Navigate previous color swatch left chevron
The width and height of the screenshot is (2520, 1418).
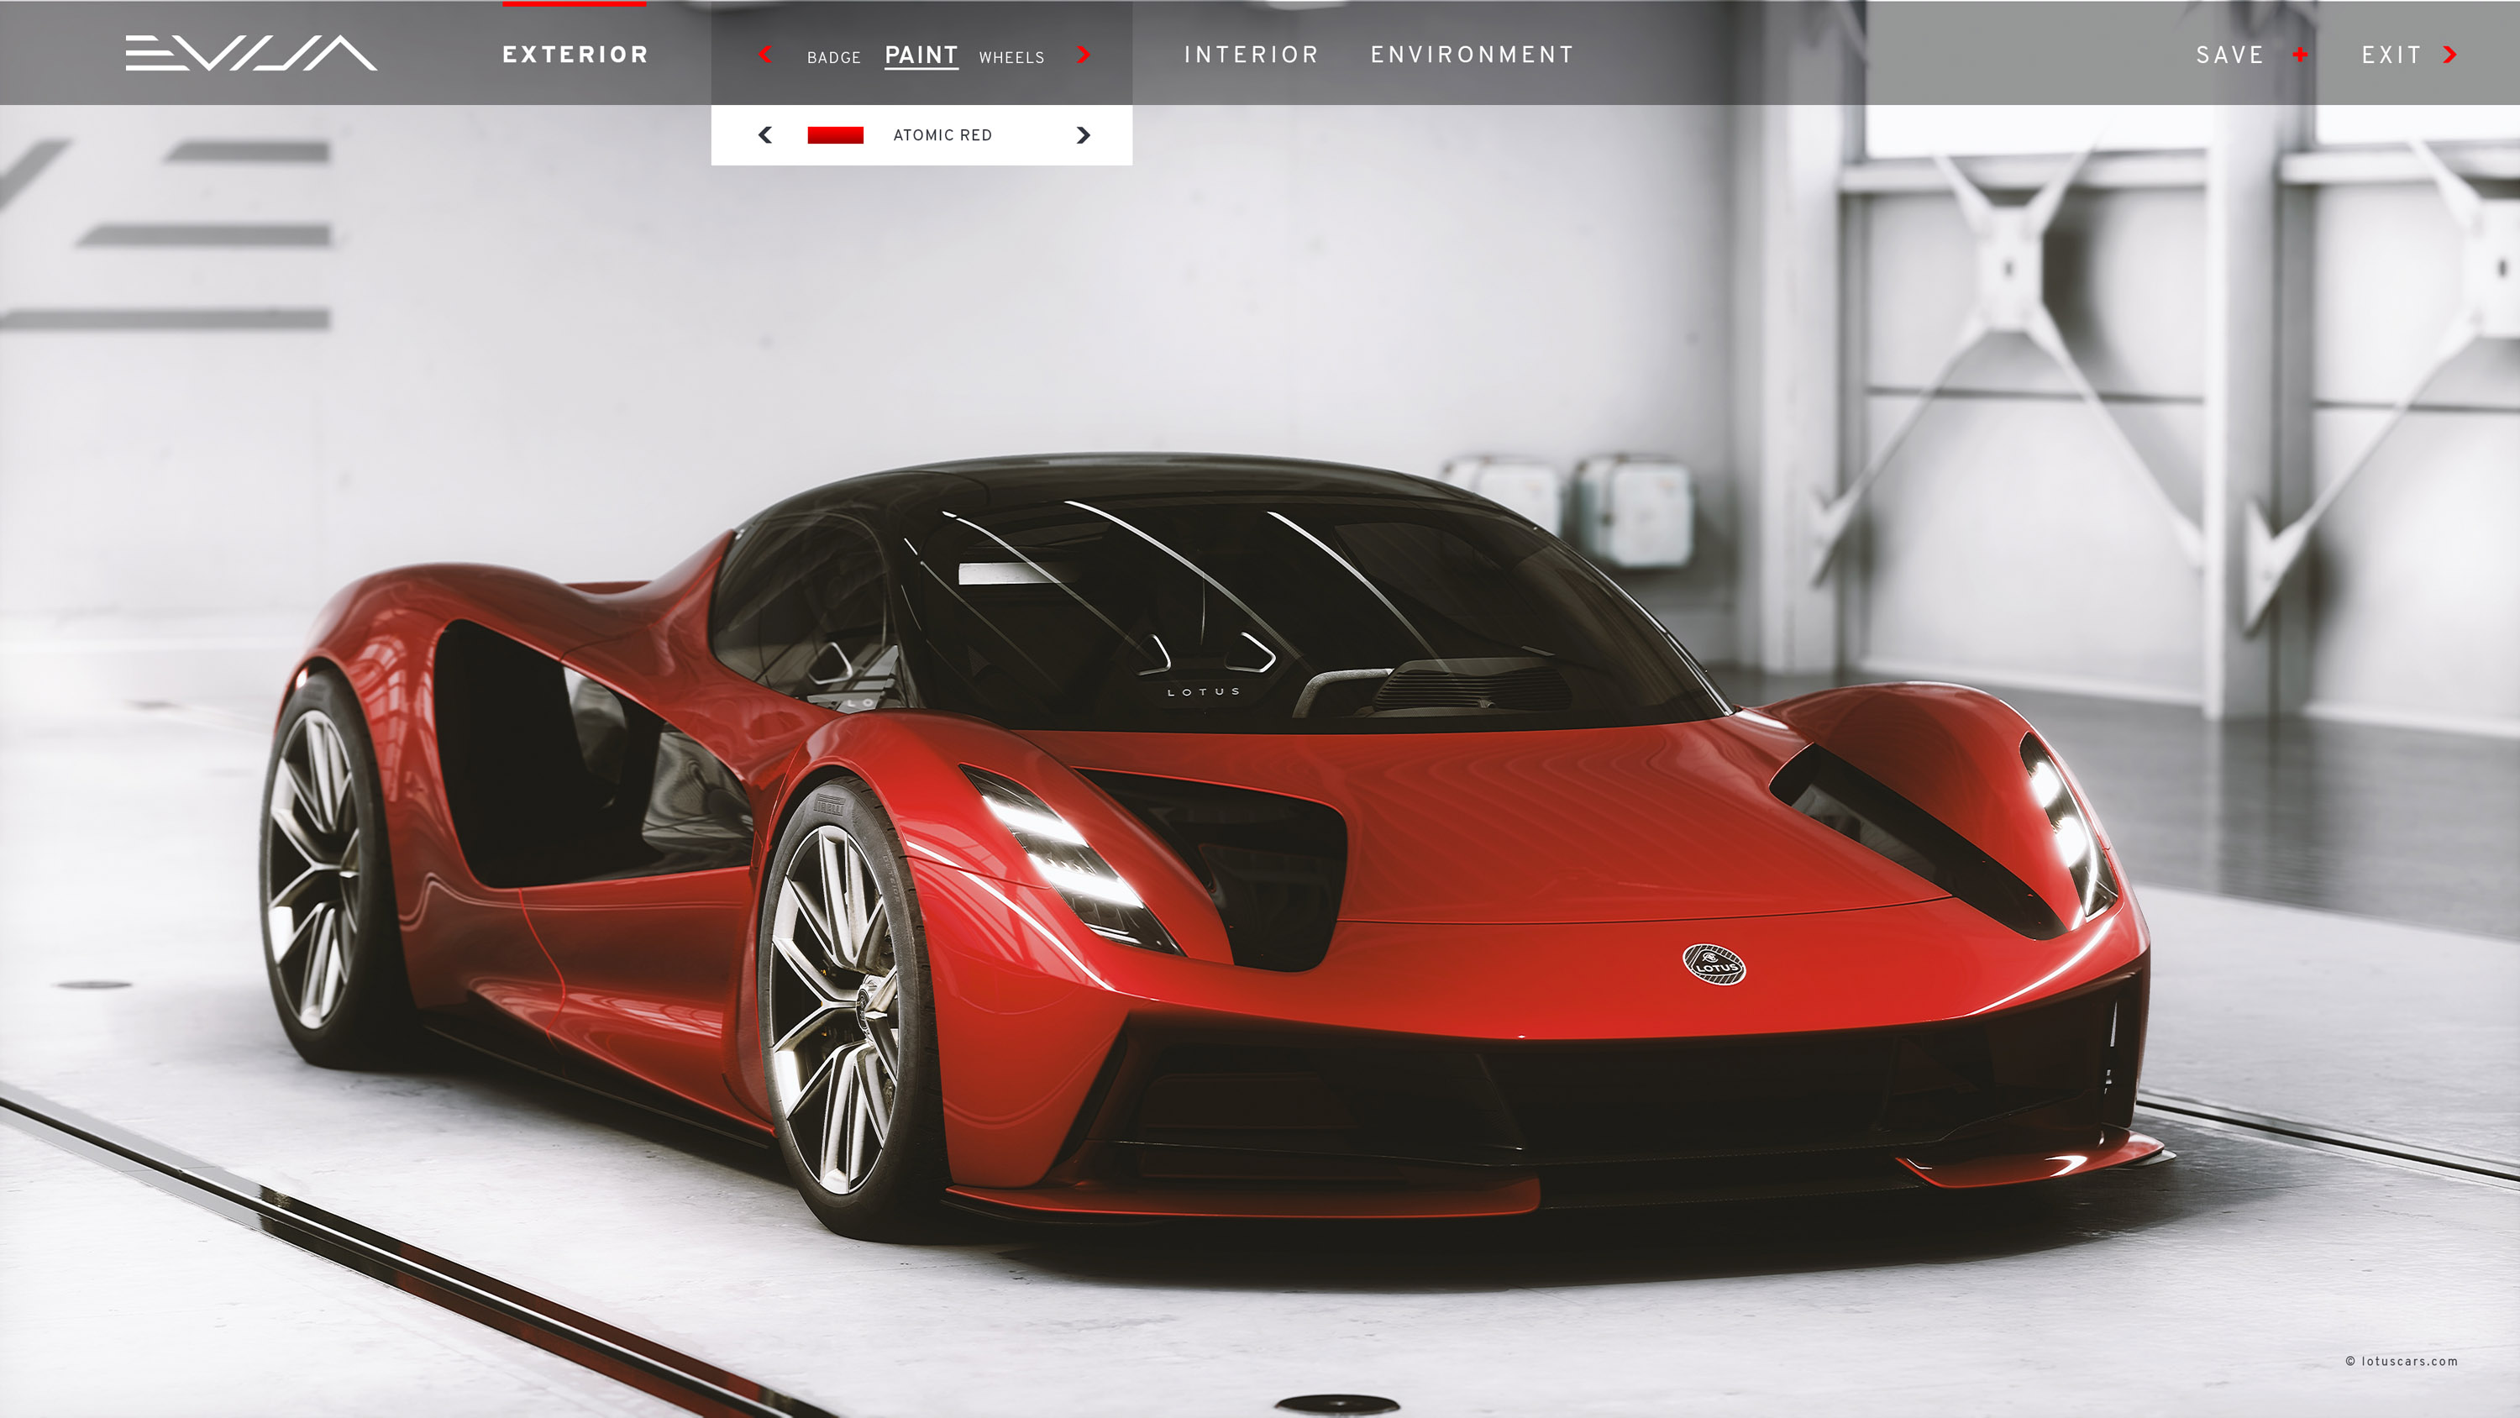(x=764, y=135)
